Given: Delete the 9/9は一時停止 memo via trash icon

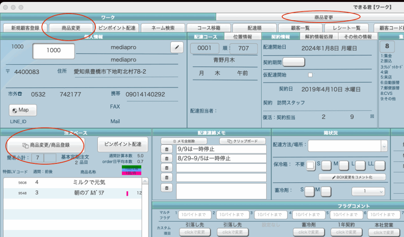Looking at the screenshot, I should pyautogui.click(x=166, y=149).
